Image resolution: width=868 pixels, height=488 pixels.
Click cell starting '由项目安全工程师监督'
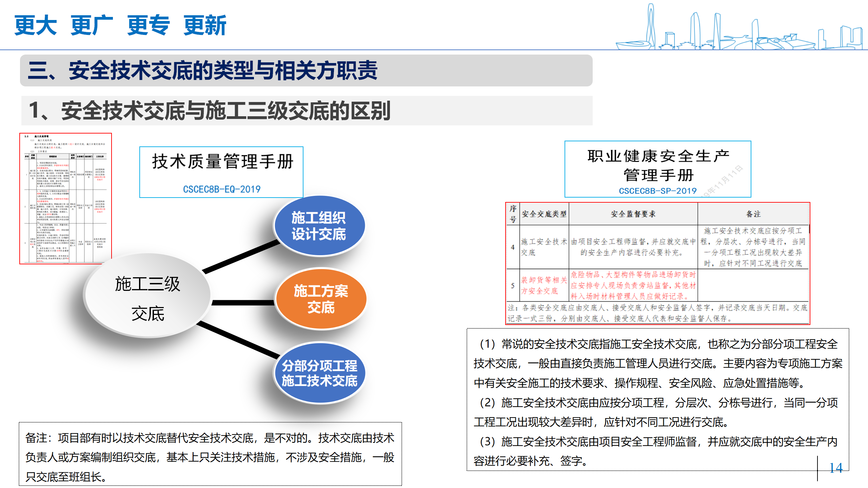[x=633, y=247]
